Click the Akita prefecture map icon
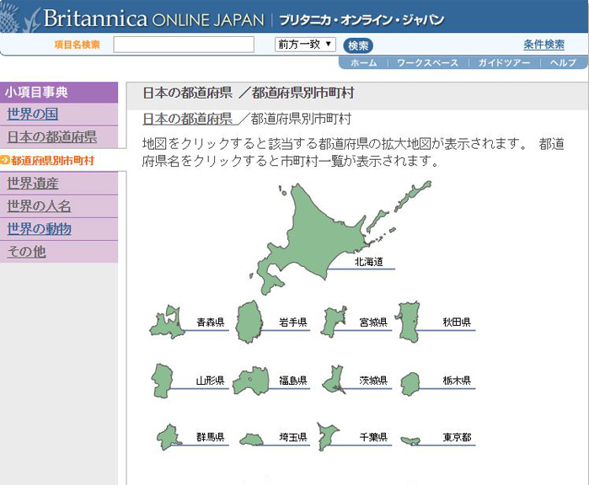589x485 pixels. [x=410, y=322]
